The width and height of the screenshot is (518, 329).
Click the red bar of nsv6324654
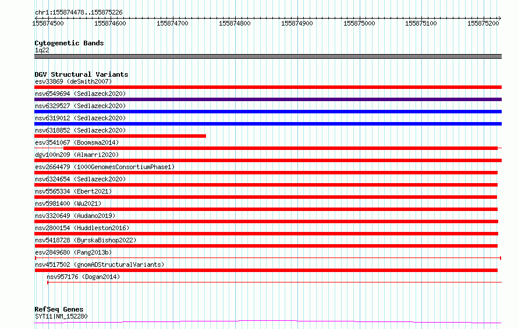pos(266,185)
